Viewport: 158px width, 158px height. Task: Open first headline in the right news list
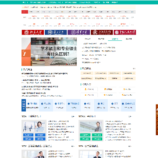coord(94,43)
